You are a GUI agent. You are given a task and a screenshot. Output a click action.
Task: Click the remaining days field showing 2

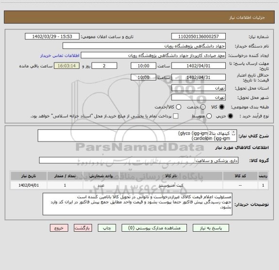tap(104, 66)
